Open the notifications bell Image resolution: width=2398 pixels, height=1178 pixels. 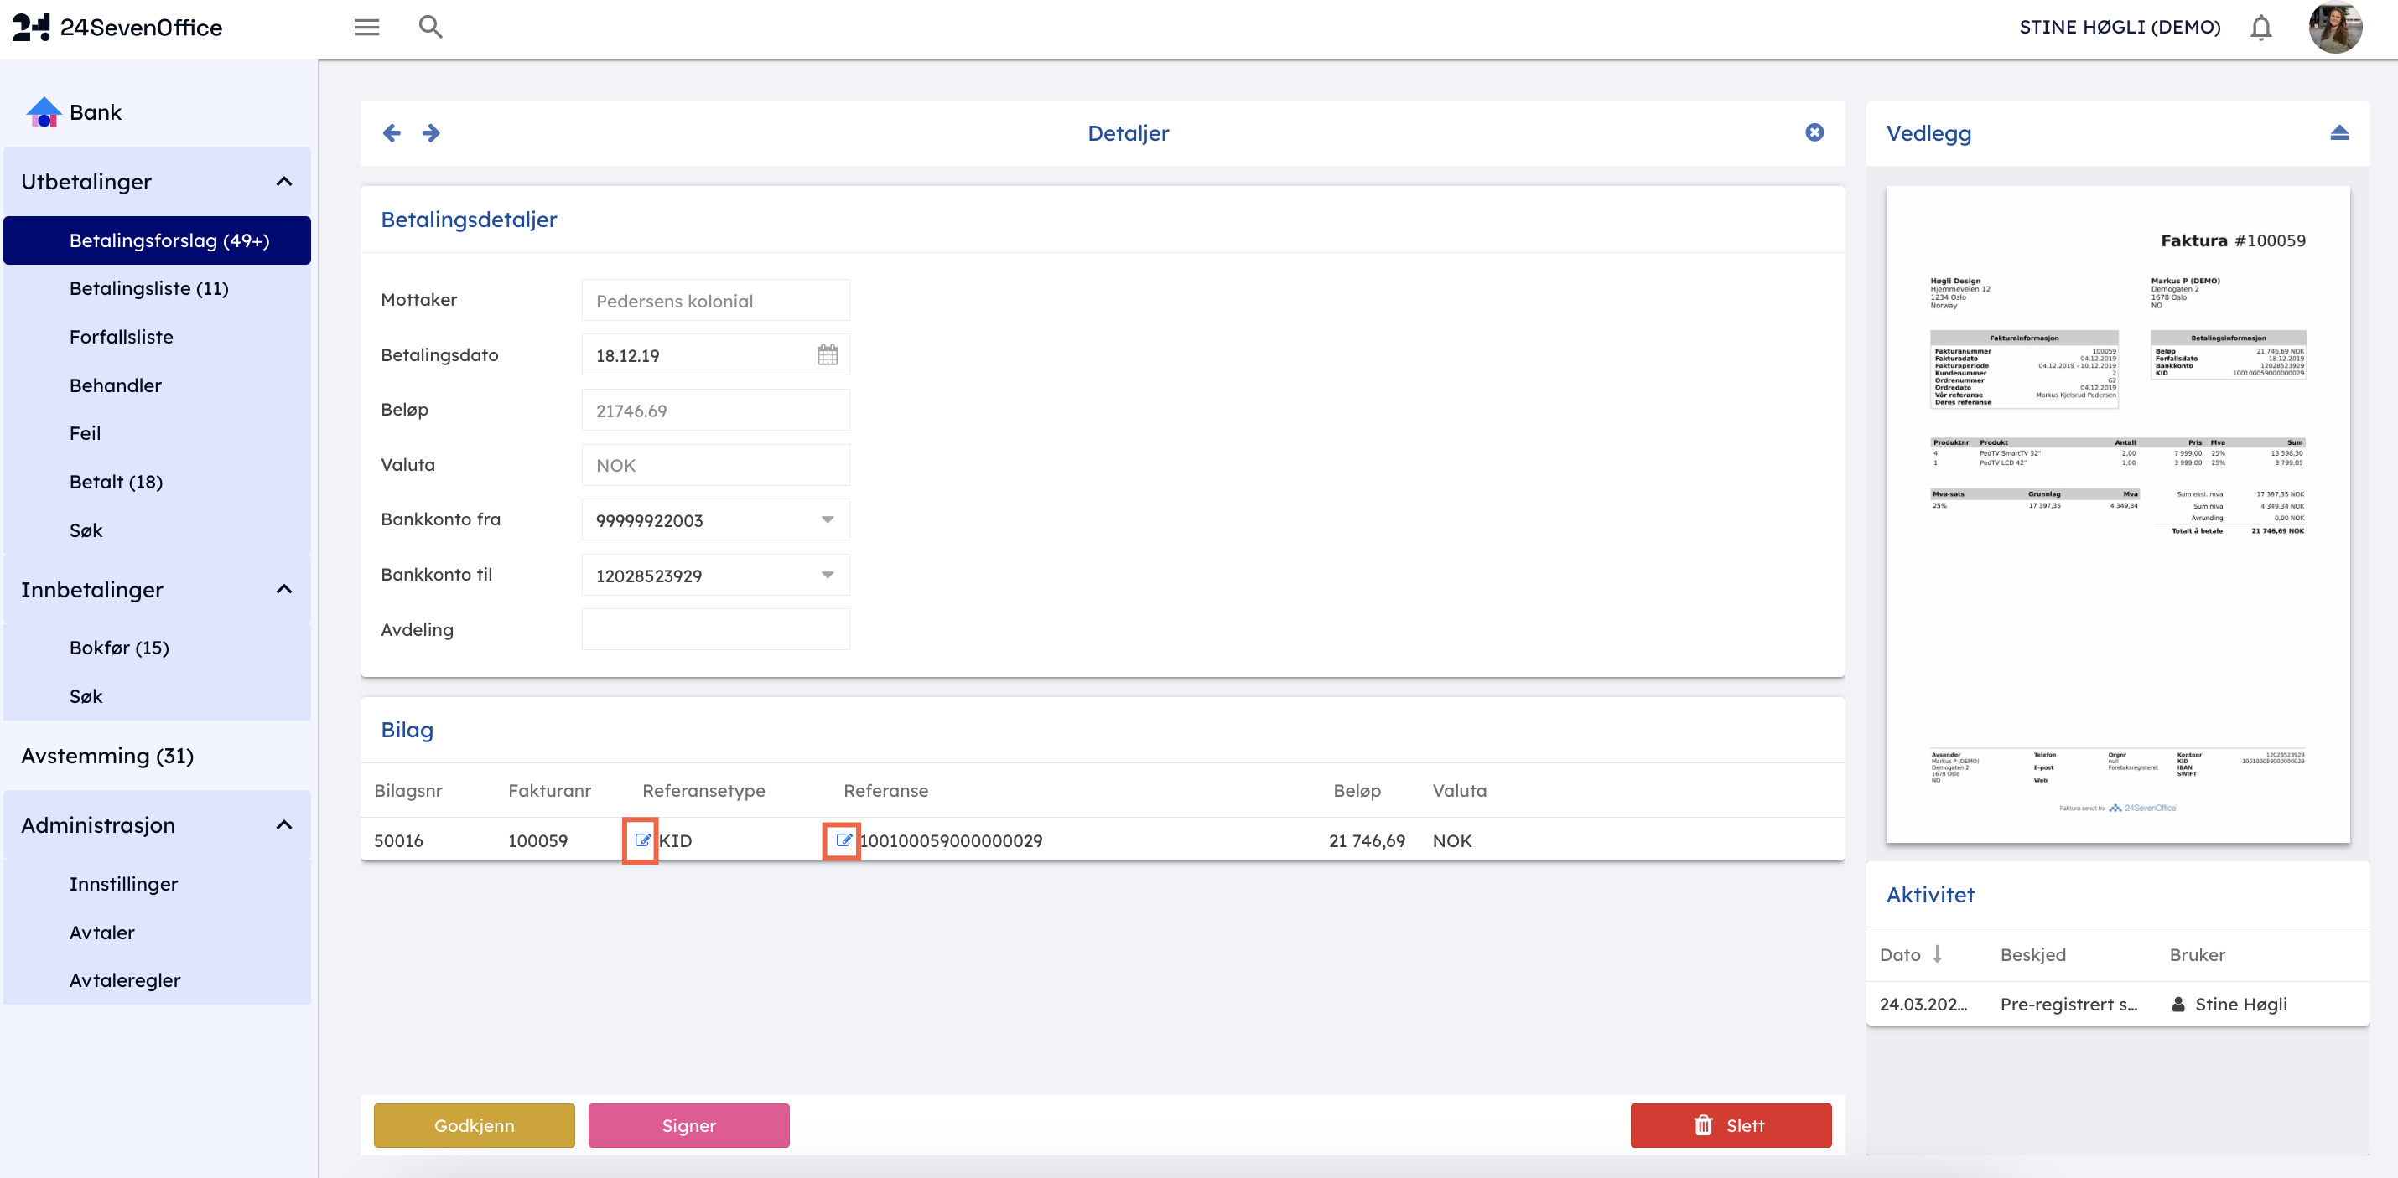(2260, 28)
